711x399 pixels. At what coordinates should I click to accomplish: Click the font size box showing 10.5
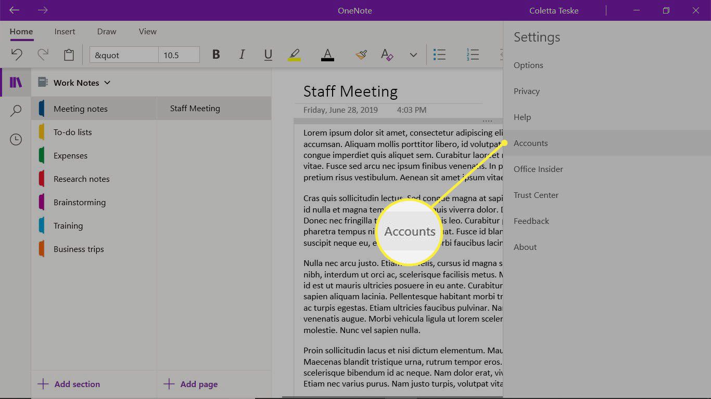click(x=179, y=55)
